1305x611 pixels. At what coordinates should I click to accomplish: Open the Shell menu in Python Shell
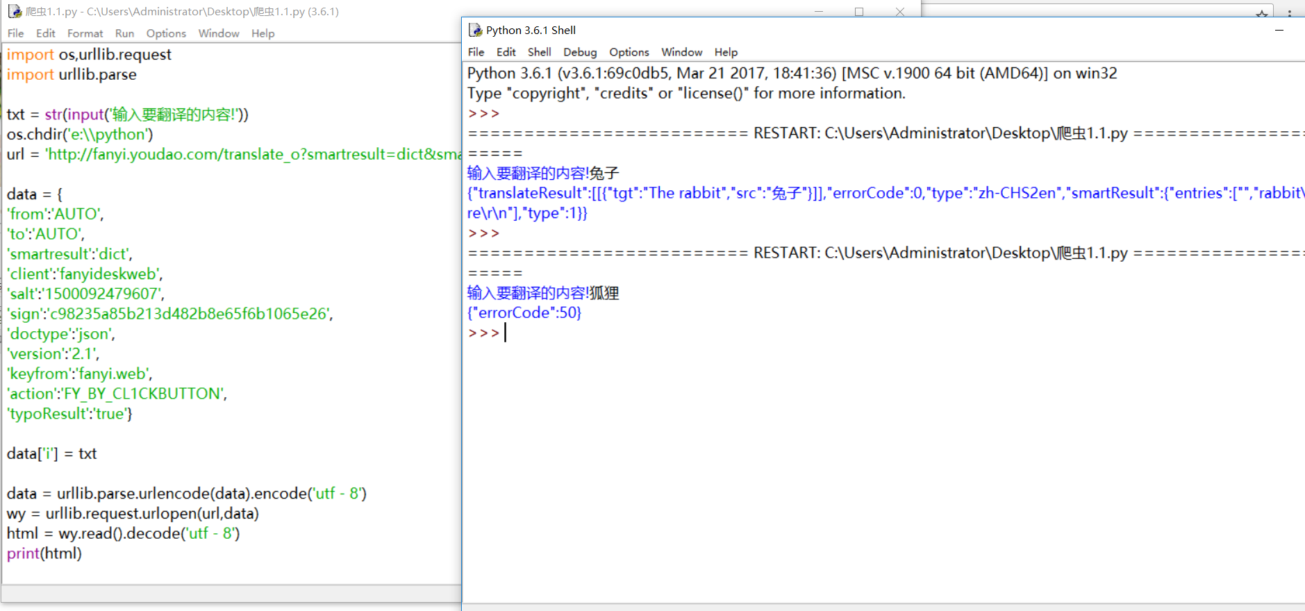tap(539, 52)
